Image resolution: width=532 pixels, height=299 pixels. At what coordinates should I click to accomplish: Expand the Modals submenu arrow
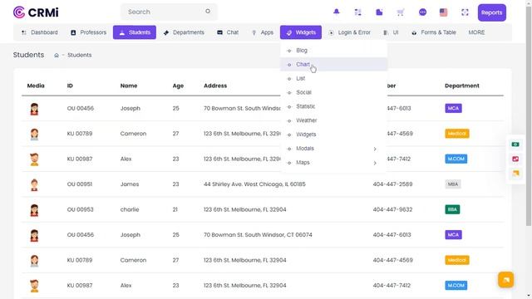(375, 149)
